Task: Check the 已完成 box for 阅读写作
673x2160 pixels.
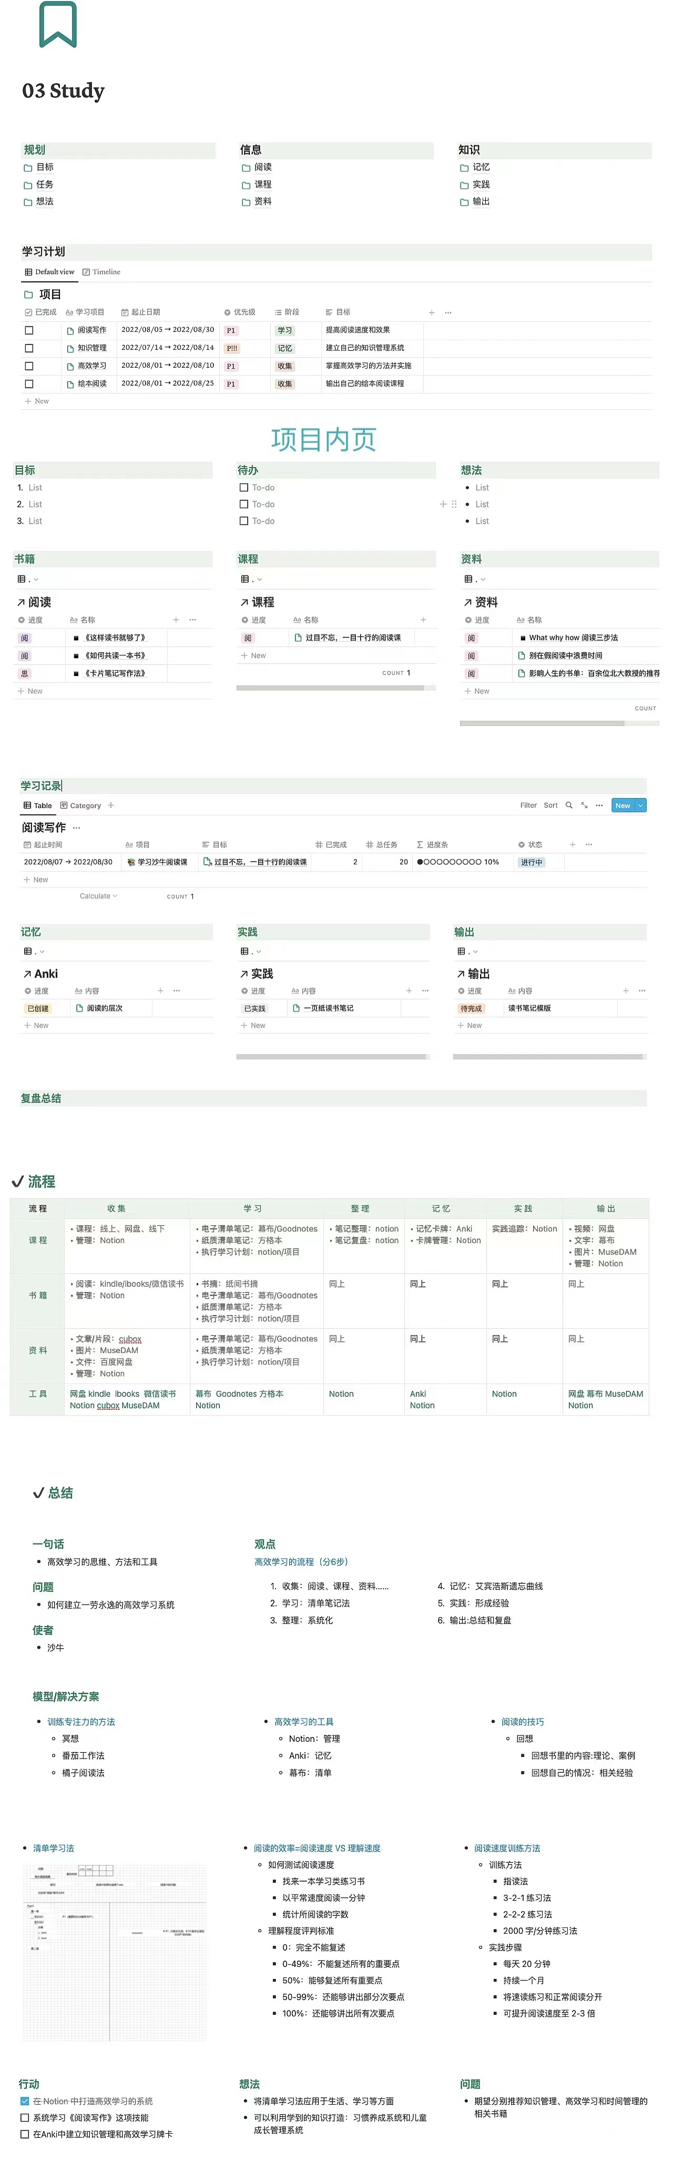Action: click(x=29, y=330)
